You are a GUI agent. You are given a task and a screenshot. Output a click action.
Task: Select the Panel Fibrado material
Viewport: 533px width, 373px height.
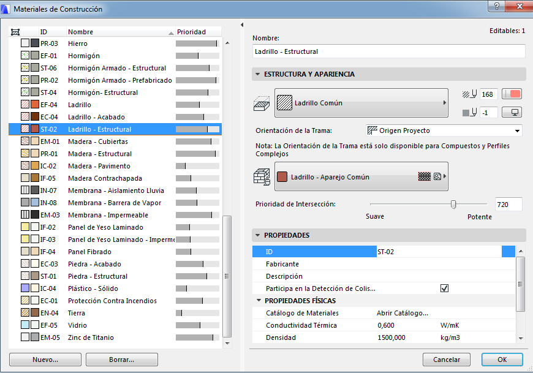(115, 251)
